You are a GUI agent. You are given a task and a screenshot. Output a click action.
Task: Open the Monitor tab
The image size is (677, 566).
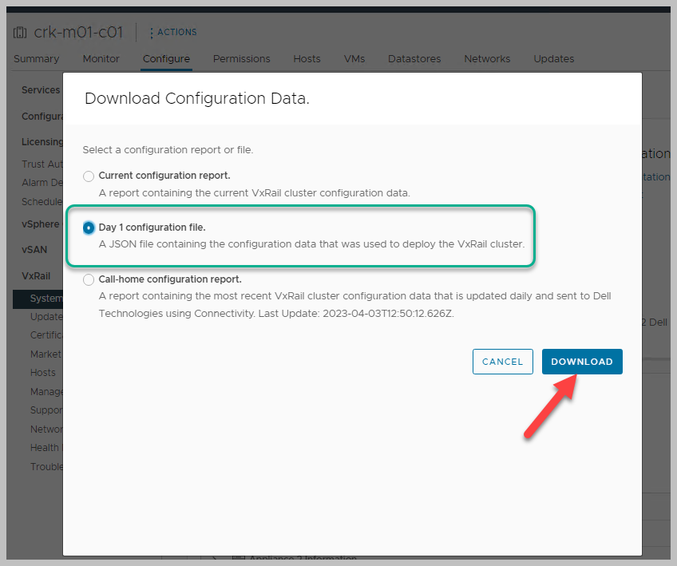pos(101,59)
